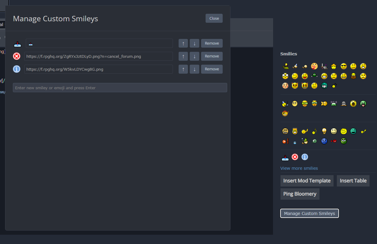The image size is (377, 244).
Task: Move cancel_forum.png smiley down
Action: (x=194, y=56)
